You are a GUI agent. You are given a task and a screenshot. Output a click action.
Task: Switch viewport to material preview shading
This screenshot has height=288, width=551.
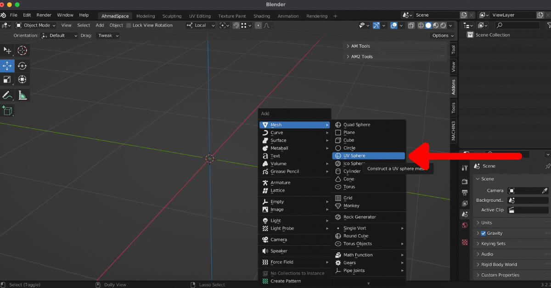[x=436, y=25]
